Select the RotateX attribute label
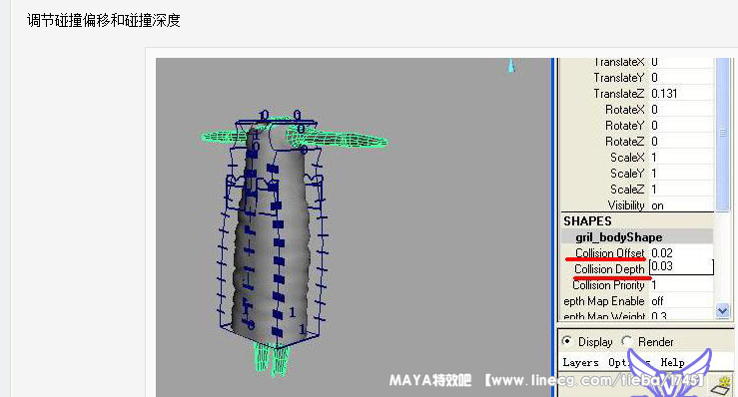Image resolution: width=738 pixels, height=397 pixels. 624,110
